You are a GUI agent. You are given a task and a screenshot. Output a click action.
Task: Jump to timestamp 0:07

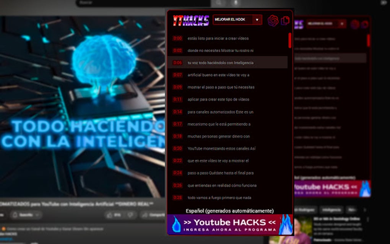point(177,75)
